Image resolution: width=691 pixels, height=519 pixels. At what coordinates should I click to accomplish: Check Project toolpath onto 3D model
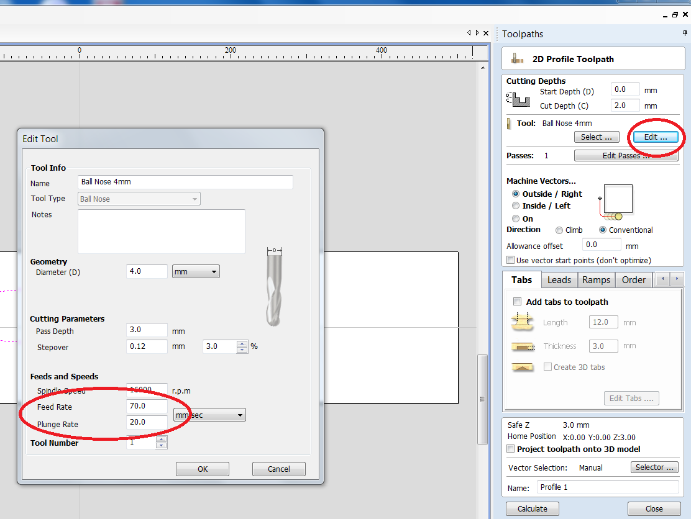pyautogui.click(x=511, y=449)
